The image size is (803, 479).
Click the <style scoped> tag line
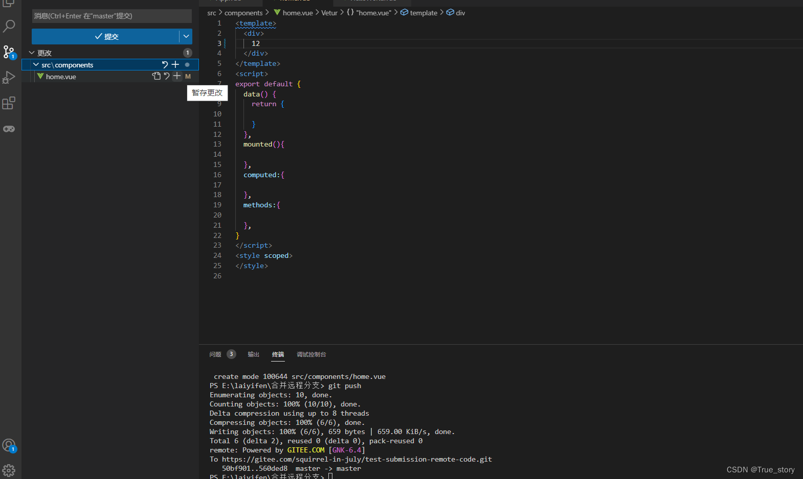264,255
